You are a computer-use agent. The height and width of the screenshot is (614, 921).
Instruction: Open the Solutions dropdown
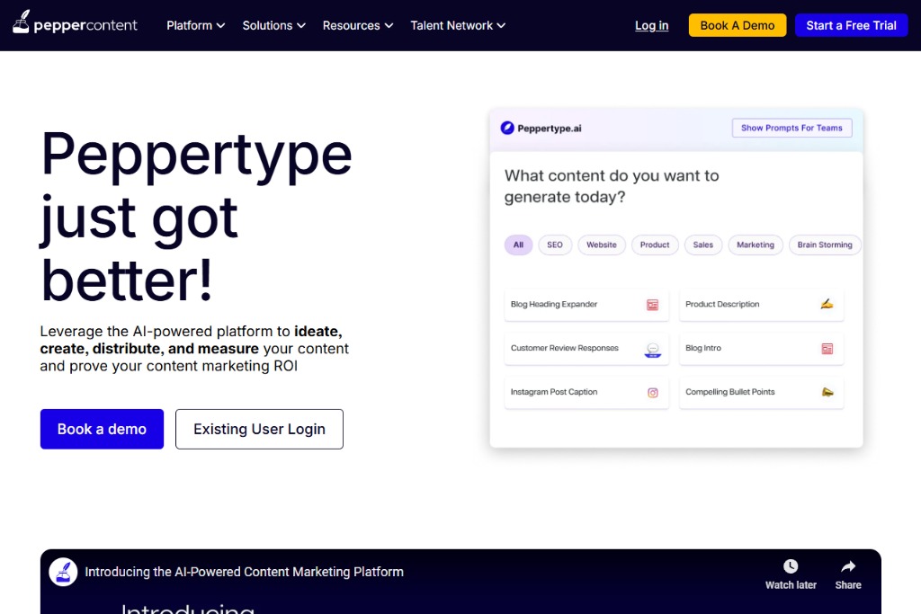tap(273, 25)
